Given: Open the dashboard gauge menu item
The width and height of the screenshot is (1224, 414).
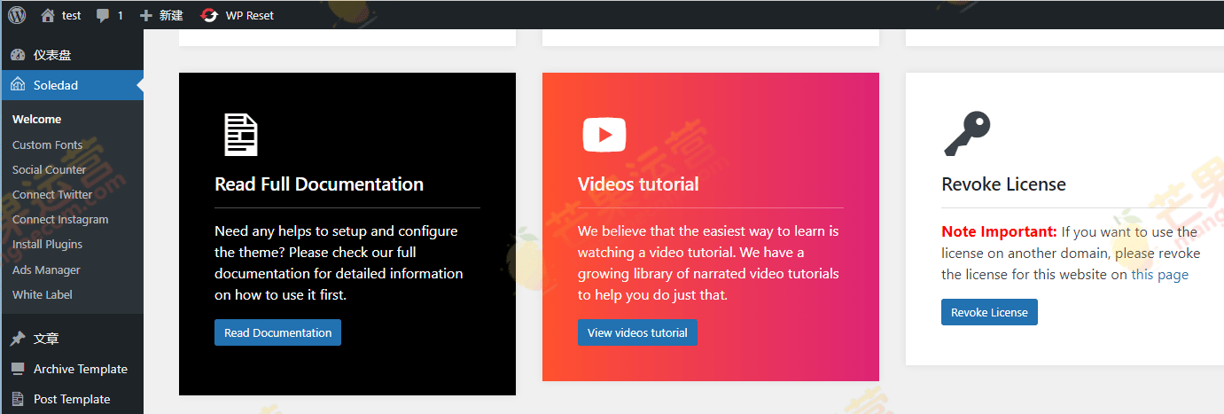Looking at the screenshot, I should click(51, 55).
